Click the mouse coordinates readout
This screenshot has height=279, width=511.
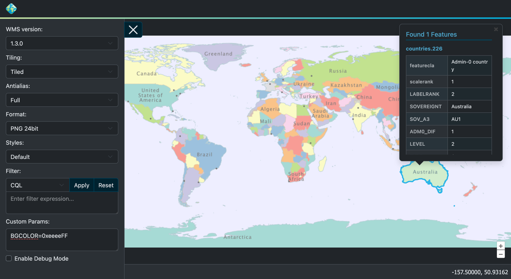click(x=480, y=272)
